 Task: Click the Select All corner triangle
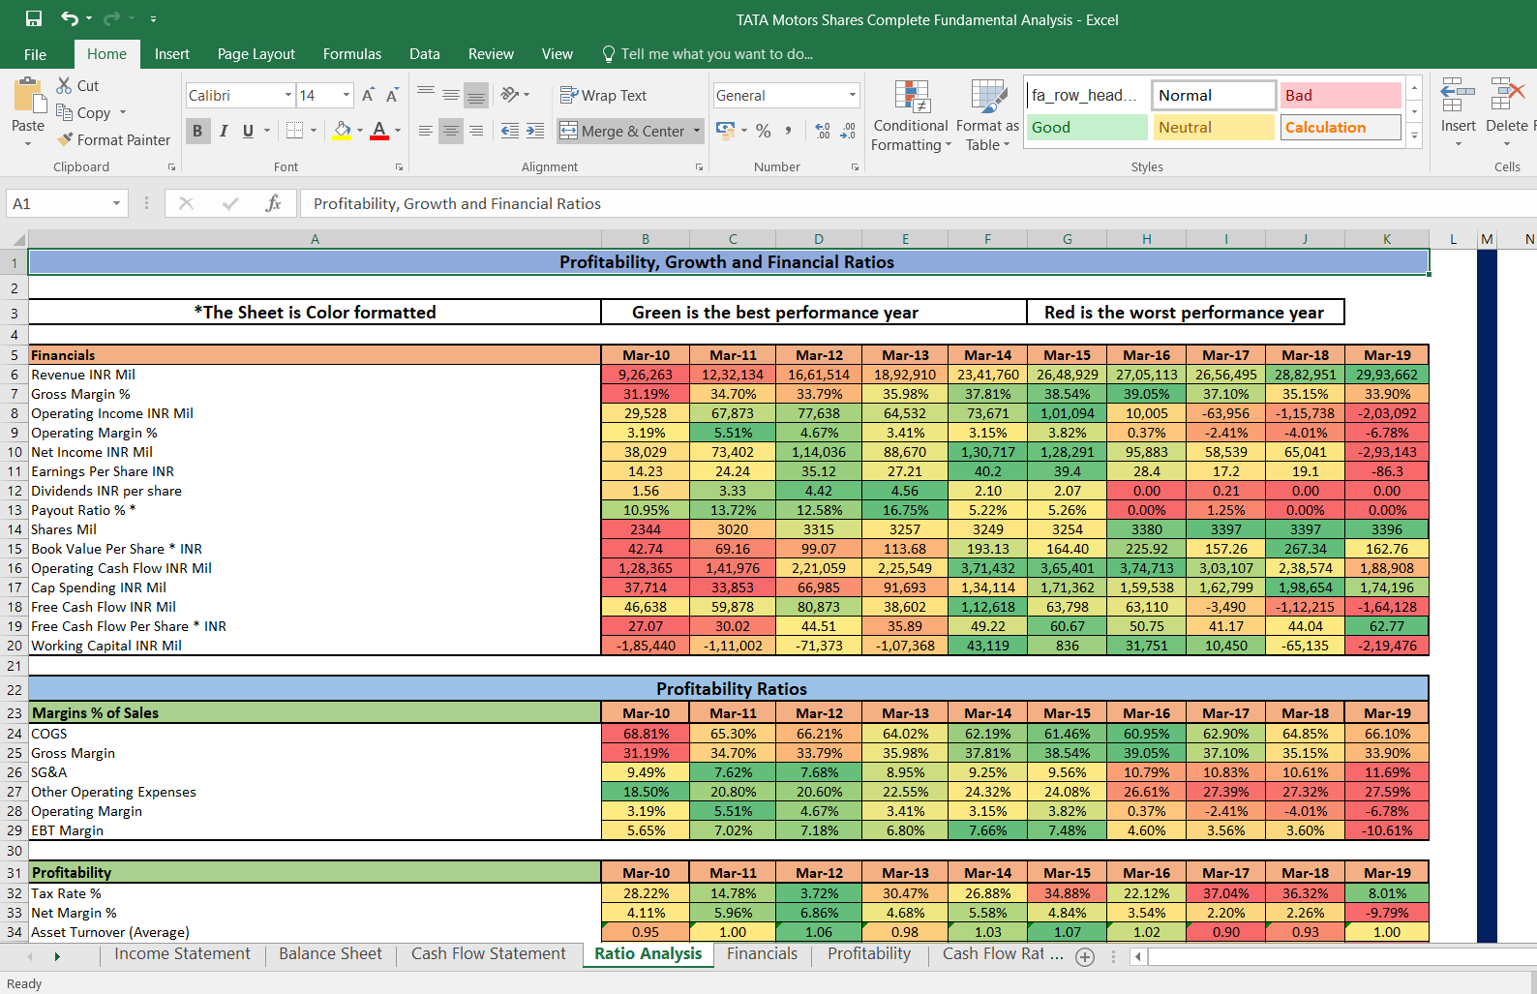coord(18,239)
